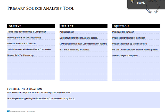Click 'Saying that Federal Trade Commission is not helping'
Image resolution: width=165 pixels, height=112 pixels.
(83, 44)
